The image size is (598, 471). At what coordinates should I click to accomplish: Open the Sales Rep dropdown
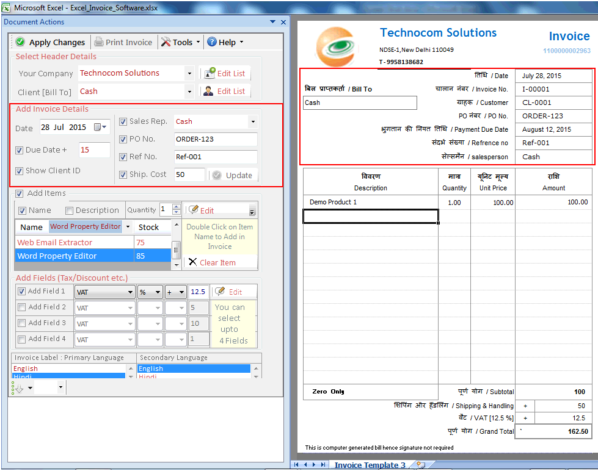(252, 121)
